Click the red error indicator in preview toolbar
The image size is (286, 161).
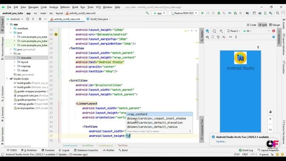point(273,31)
